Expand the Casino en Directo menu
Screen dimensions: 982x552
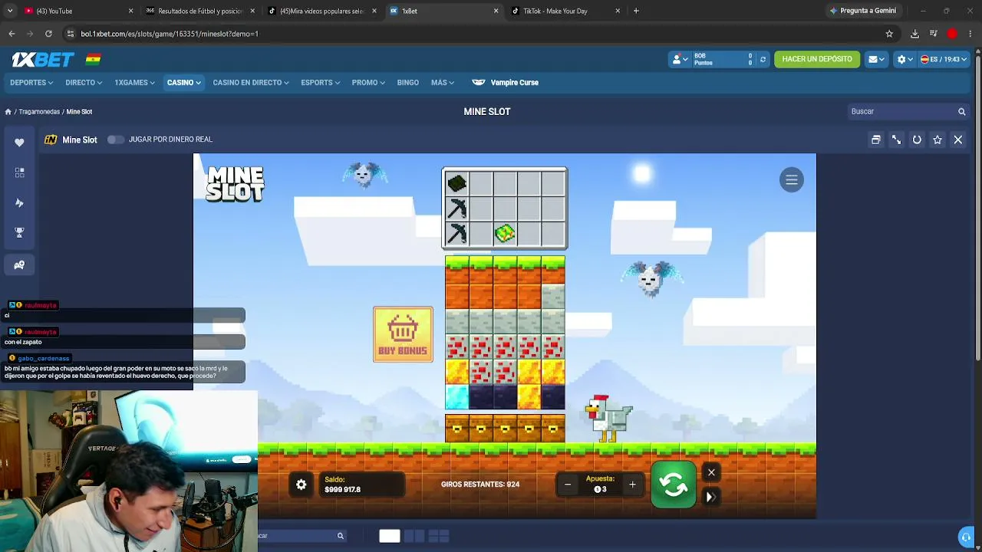coord(251,83)
